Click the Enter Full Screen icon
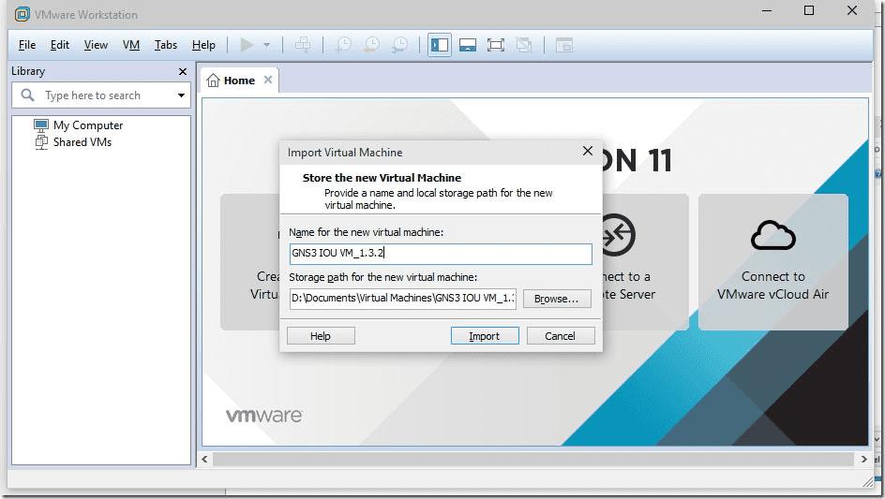Viewport: 885px width, 499px height. (496, 45)
